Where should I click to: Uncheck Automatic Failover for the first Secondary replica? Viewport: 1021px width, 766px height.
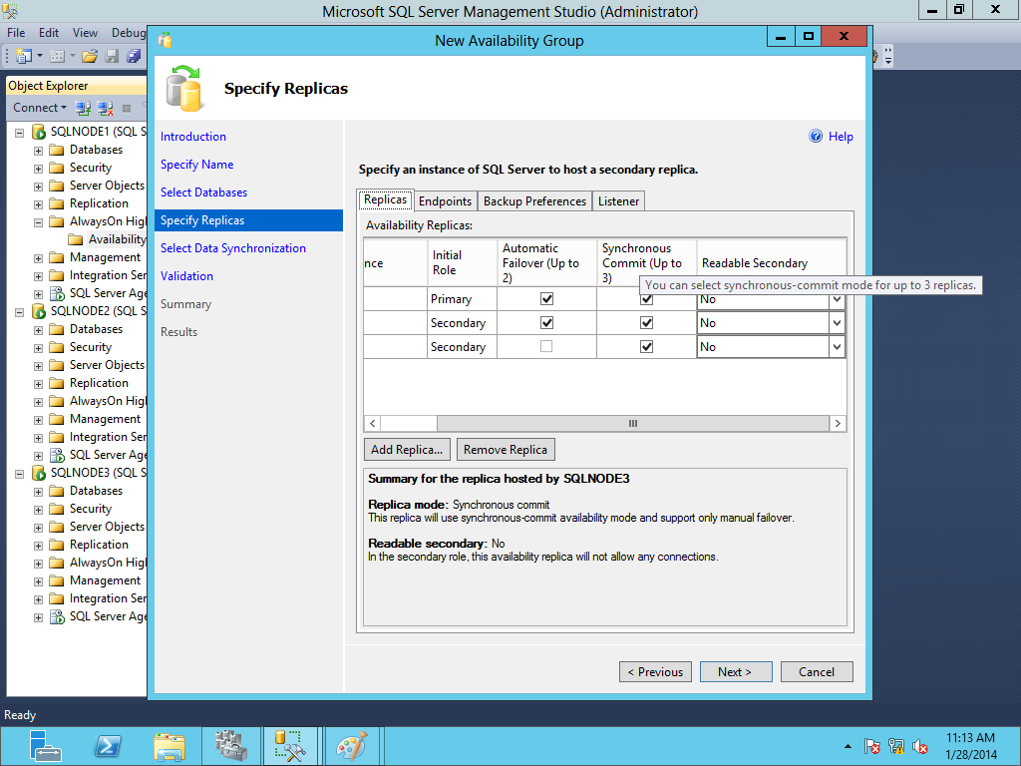point(547,323)
